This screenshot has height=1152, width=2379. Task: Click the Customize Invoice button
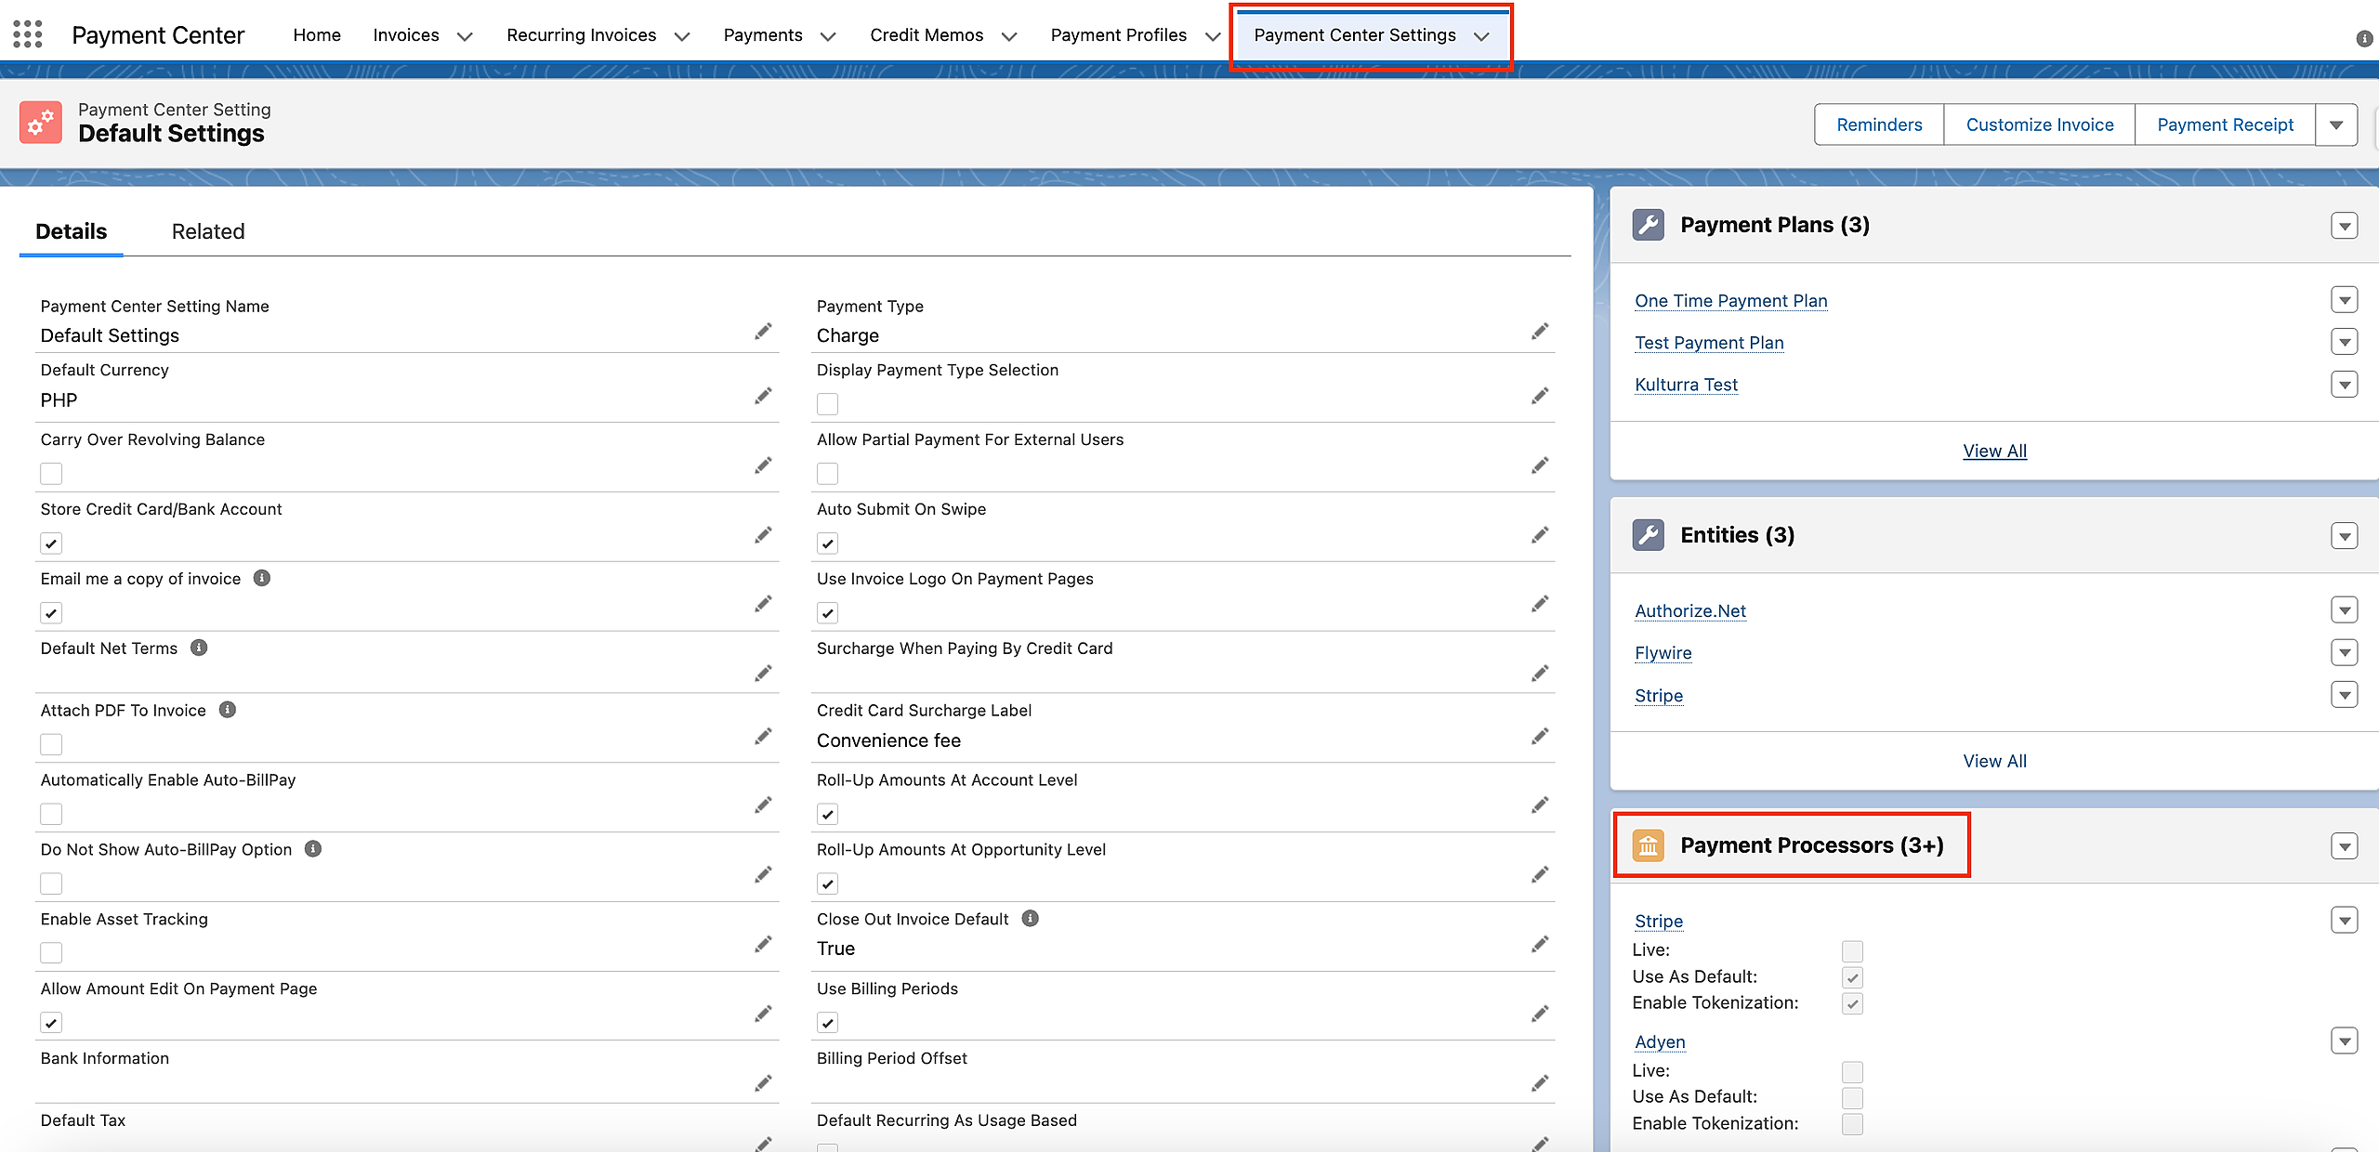(2039, 125)
